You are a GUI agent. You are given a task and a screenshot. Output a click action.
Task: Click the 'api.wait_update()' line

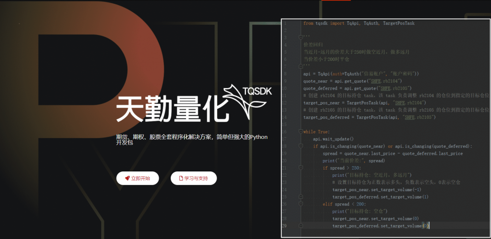333,139
